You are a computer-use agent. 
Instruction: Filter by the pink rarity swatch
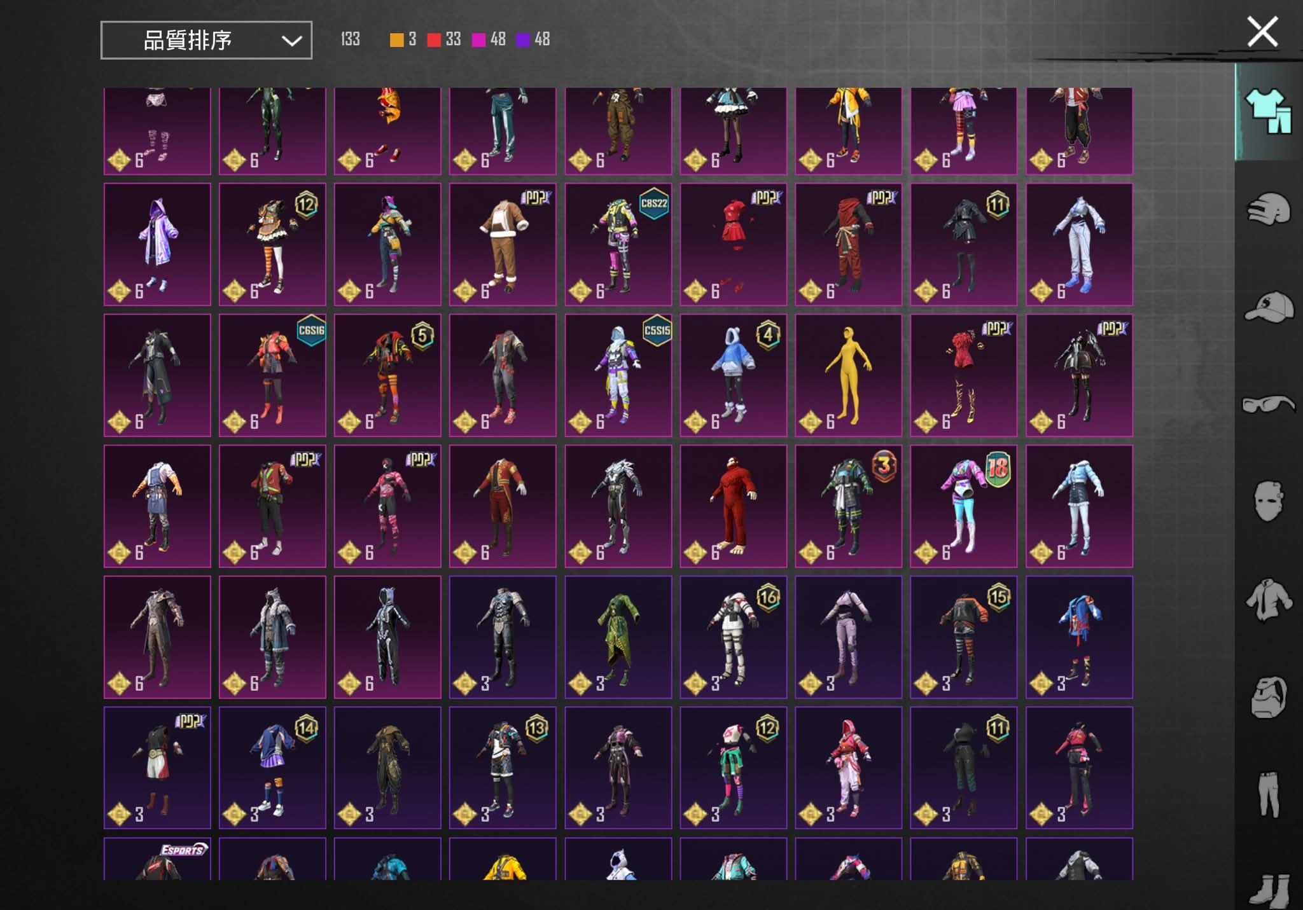click(x=478, y=40)
